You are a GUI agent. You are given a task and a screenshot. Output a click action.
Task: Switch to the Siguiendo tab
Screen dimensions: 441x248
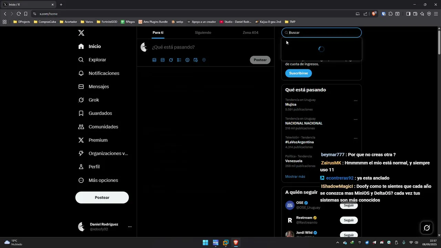coord(203,32)
